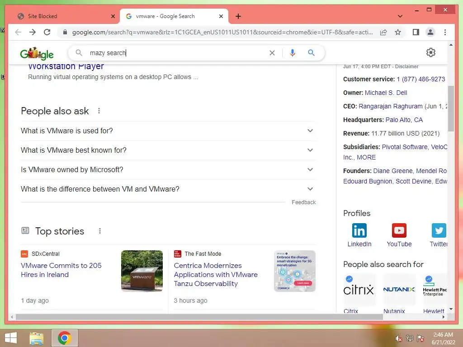This screenshot has height=347, width=463.
Task: Open Edouard Bugnion founder link
Action: point(368,181)
